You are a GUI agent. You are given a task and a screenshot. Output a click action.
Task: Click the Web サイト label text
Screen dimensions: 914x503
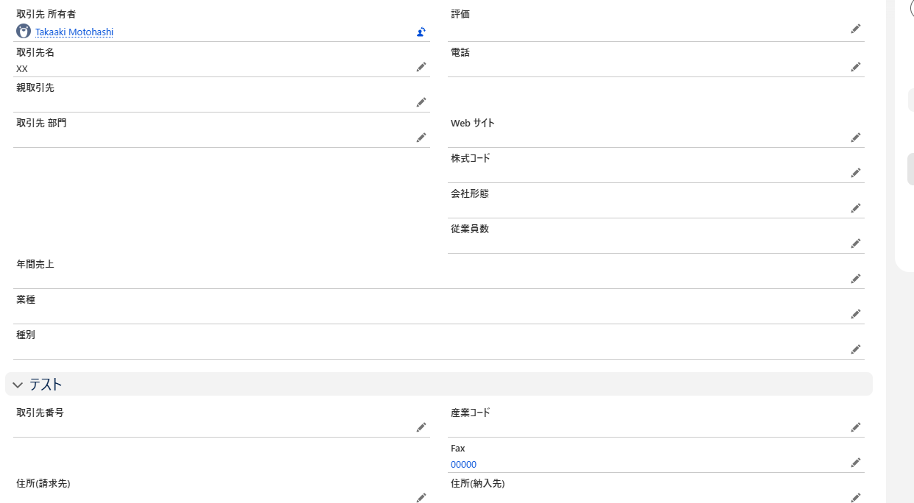(473, 123)
